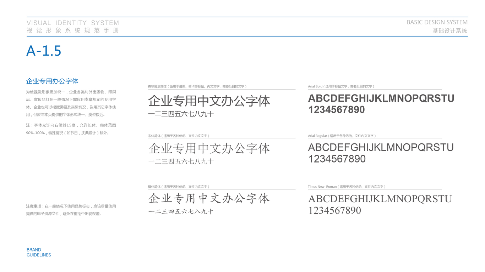Click the "A-1.5" page code

pos(44,51)
